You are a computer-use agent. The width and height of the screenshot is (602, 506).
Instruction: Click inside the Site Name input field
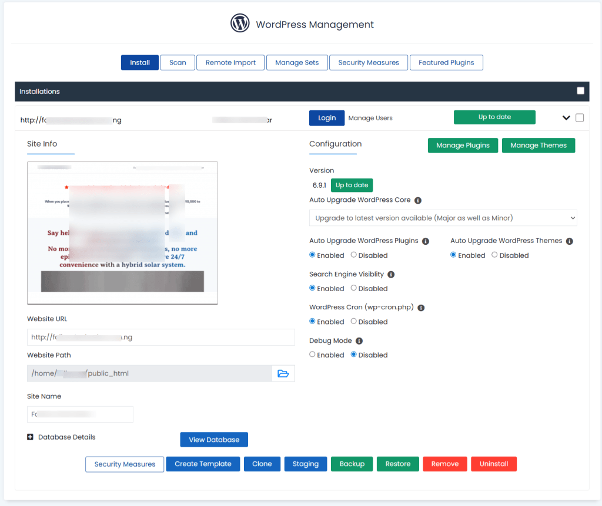pyautogui.click(x=79, y=414)
